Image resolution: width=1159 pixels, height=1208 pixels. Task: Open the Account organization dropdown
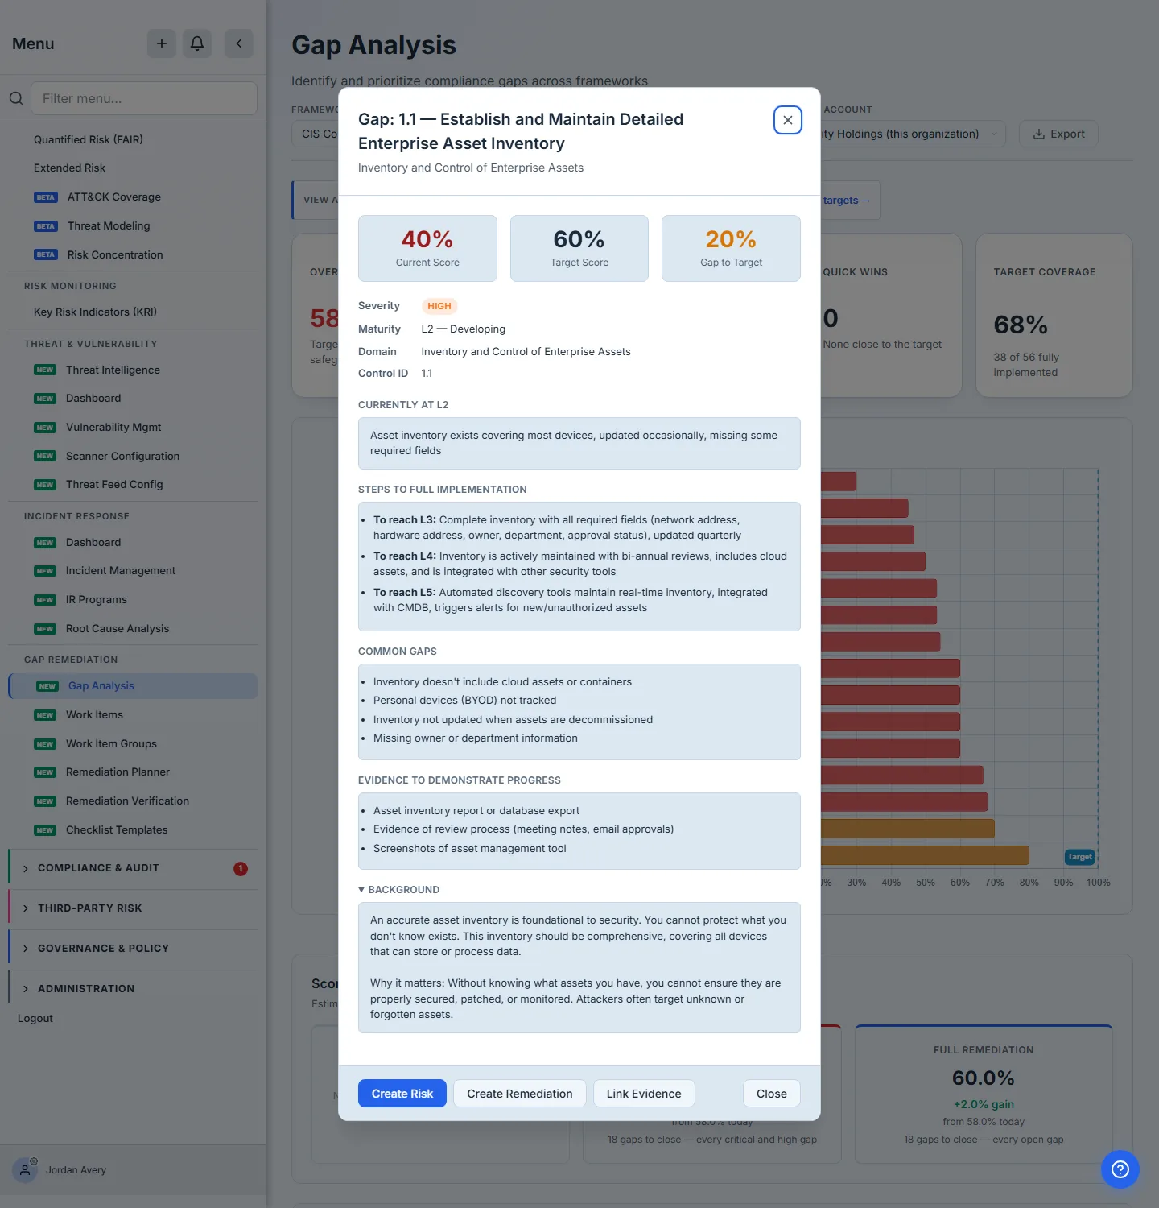coord(913,134)
